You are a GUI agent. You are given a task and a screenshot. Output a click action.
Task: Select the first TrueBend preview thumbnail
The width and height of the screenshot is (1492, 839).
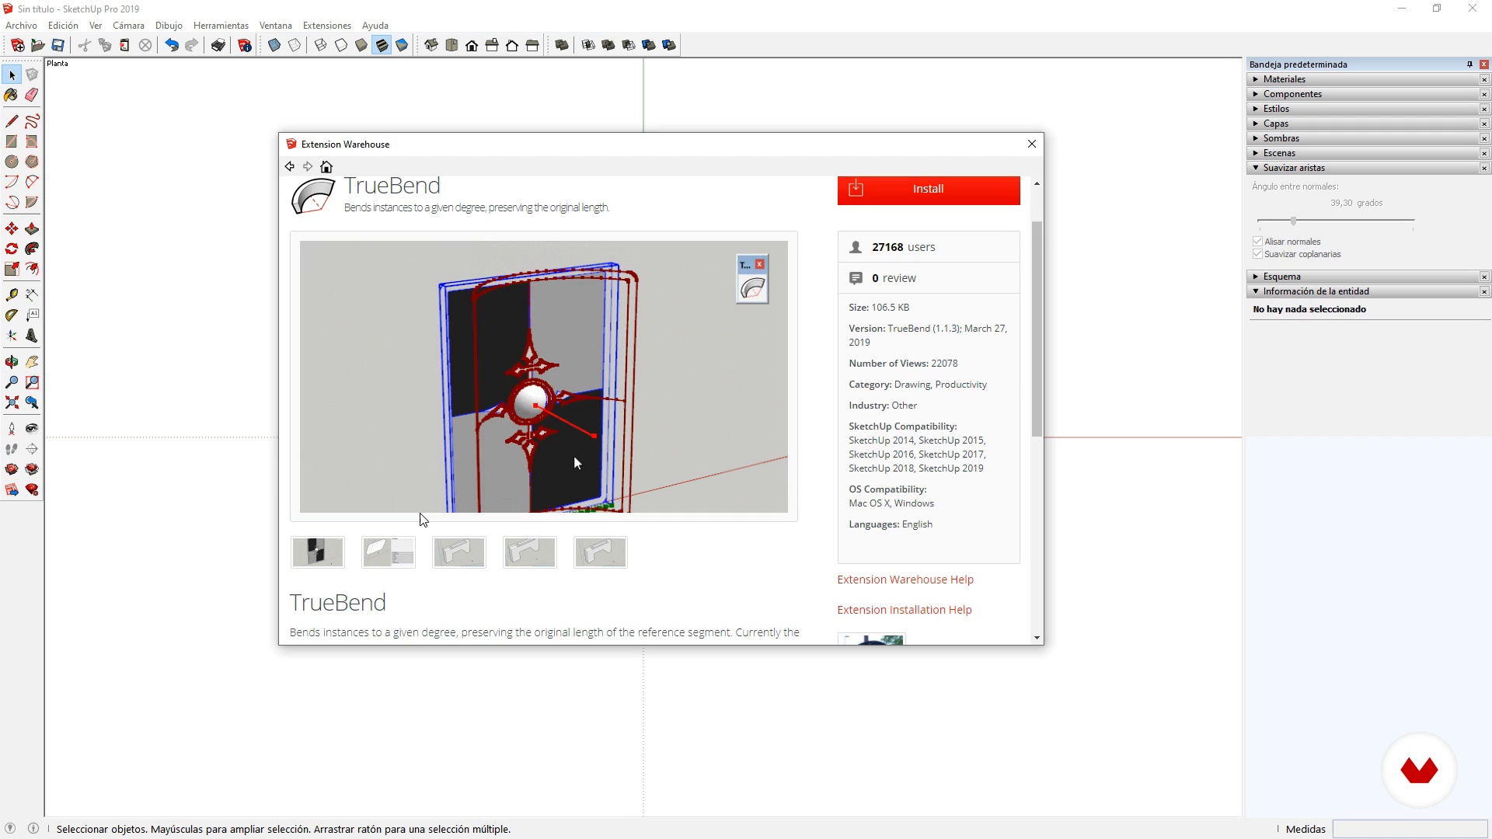tap(318, 552)
